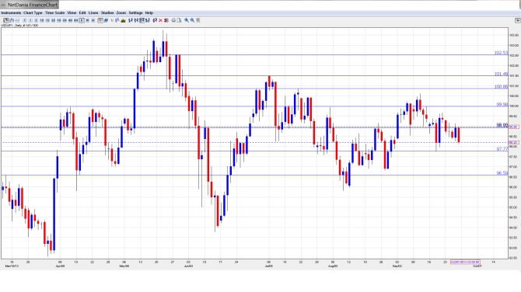
Task: Click the line chart type icon
Action: click(x=17, y=20)
